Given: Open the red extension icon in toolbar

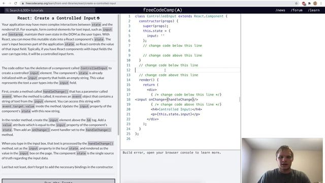Looking at the screenshot, I should [x=304, y=4].
